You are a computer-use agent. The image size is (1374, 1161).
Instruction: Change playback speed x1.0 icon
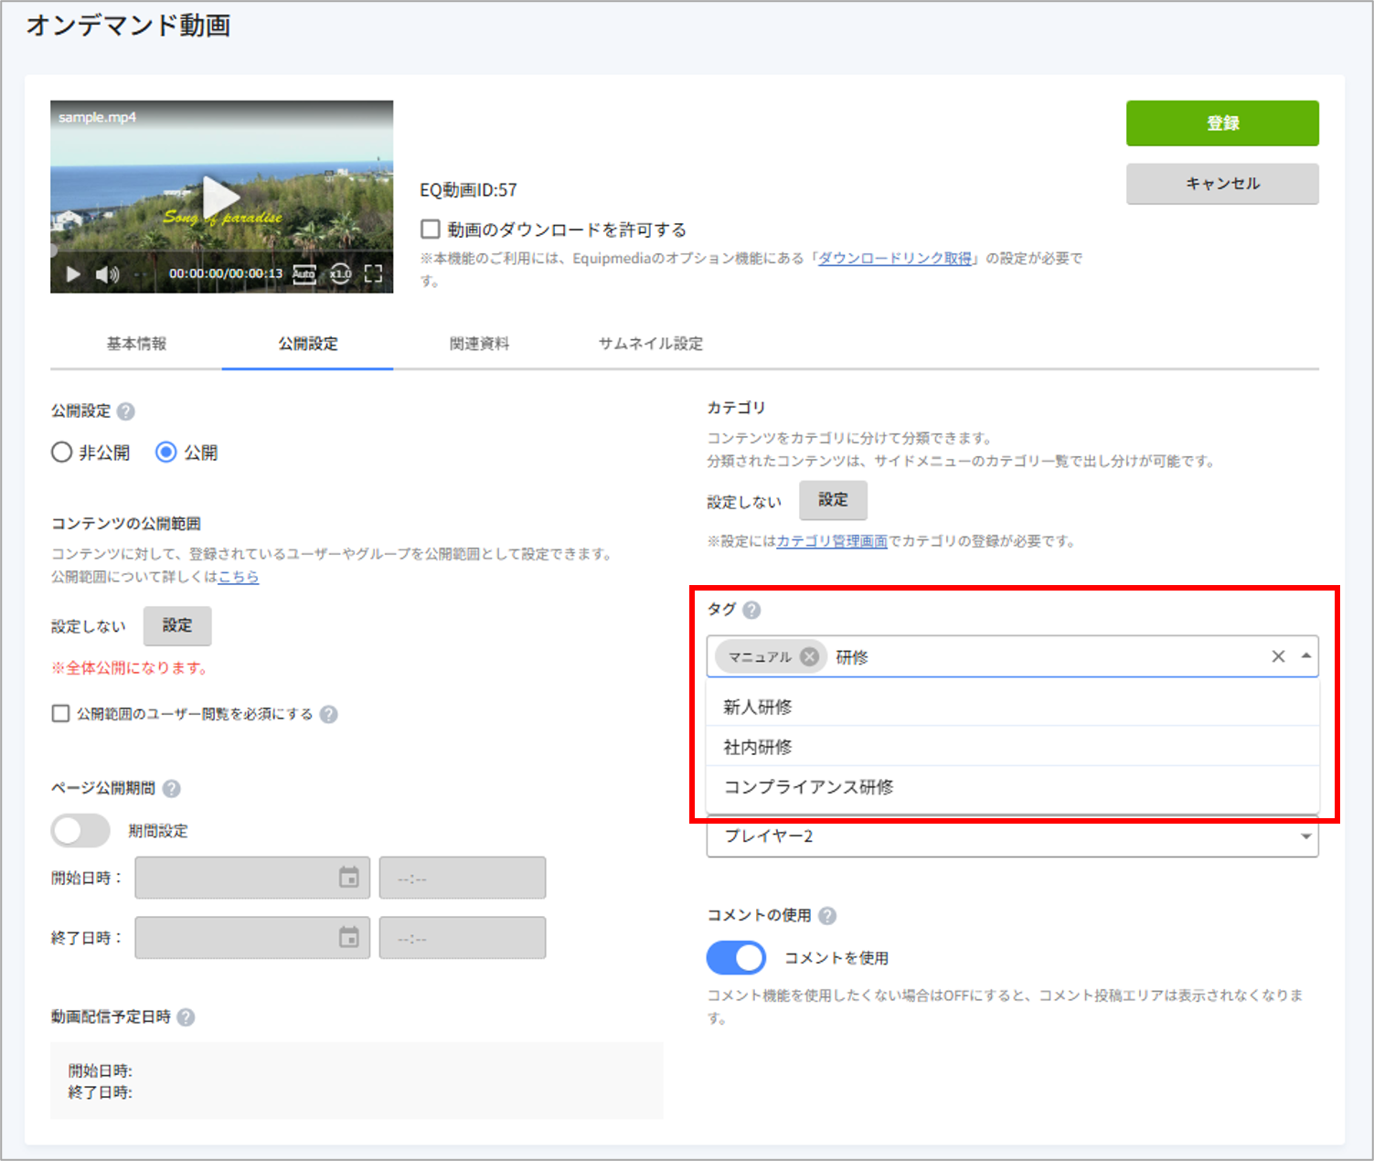(340, 274)
